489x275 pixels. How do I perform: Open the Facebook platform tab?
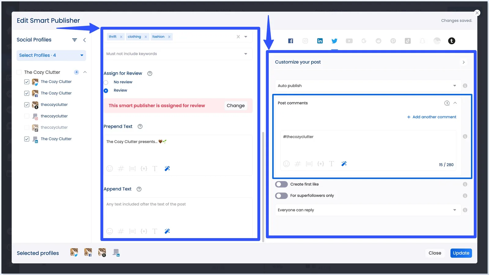click(x=290, y=41)
